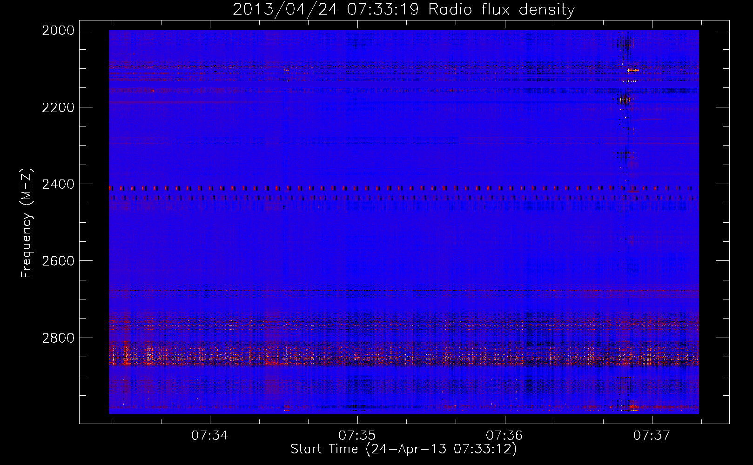The width and height of the screenshot is (753, 465).
Task: Click the 2800 frequency axis label
Action: (x=58, y=338)
